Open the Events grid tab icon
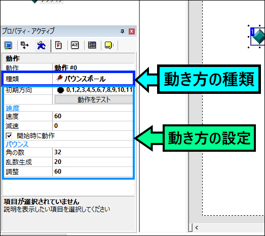 [x=92, y=45]
